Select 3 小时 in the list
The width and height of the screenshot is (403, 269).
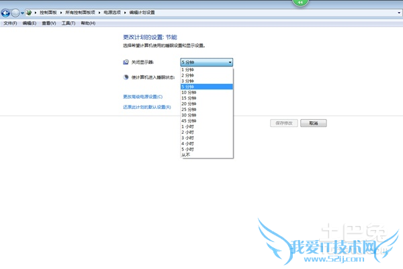tap(207, 138)
